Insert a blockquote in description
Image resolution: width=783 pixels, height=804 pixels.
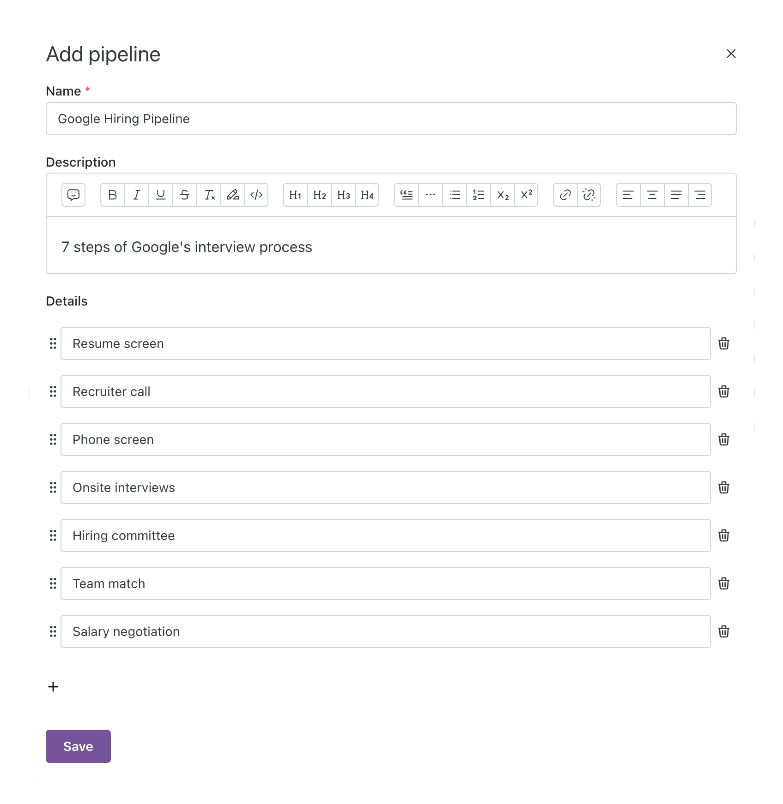point(407,195)
